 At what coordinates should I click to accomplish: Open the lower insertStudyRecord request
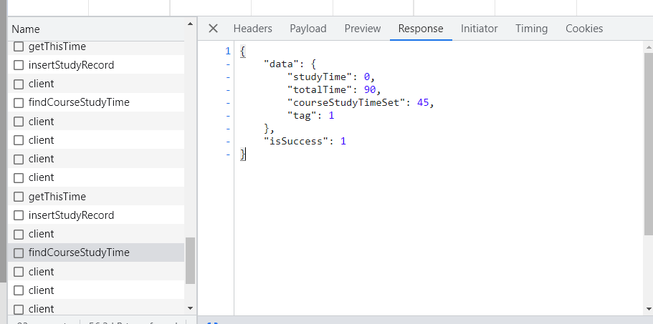[71, 215]
